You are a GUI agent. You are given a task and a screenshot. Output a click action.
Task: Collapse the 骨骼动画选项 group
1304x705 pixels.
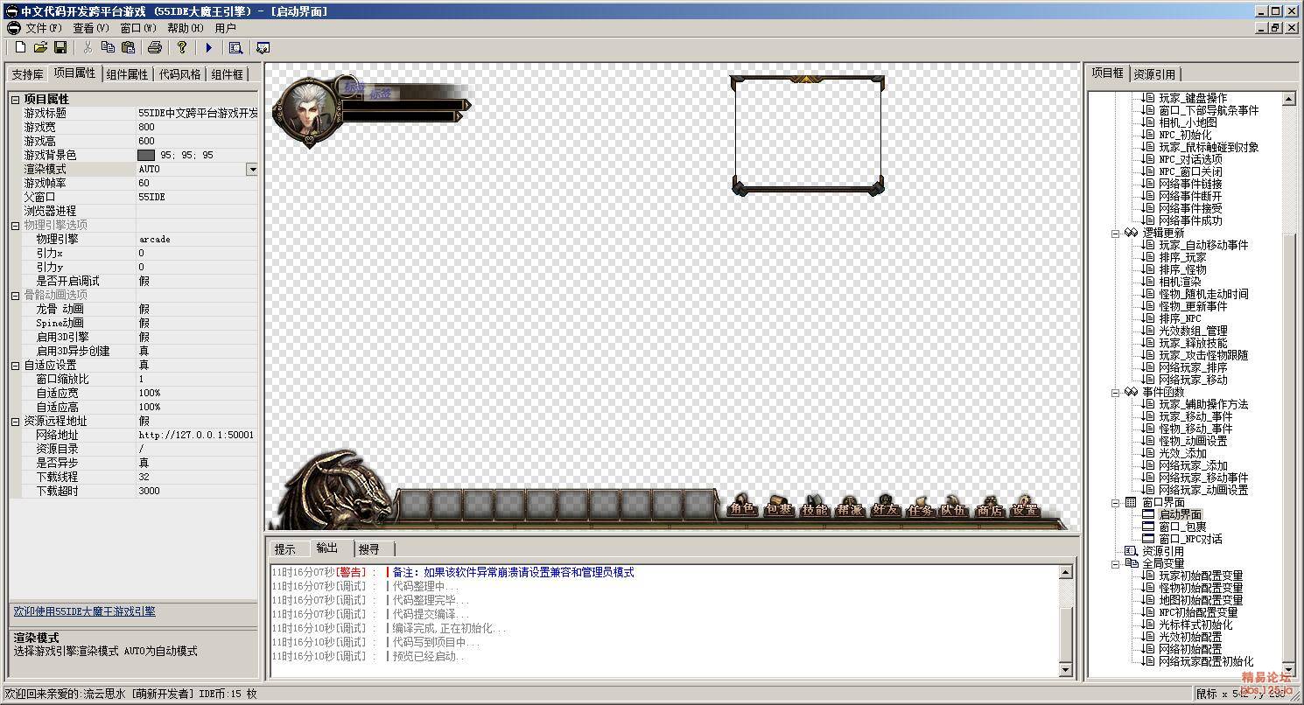15,296
